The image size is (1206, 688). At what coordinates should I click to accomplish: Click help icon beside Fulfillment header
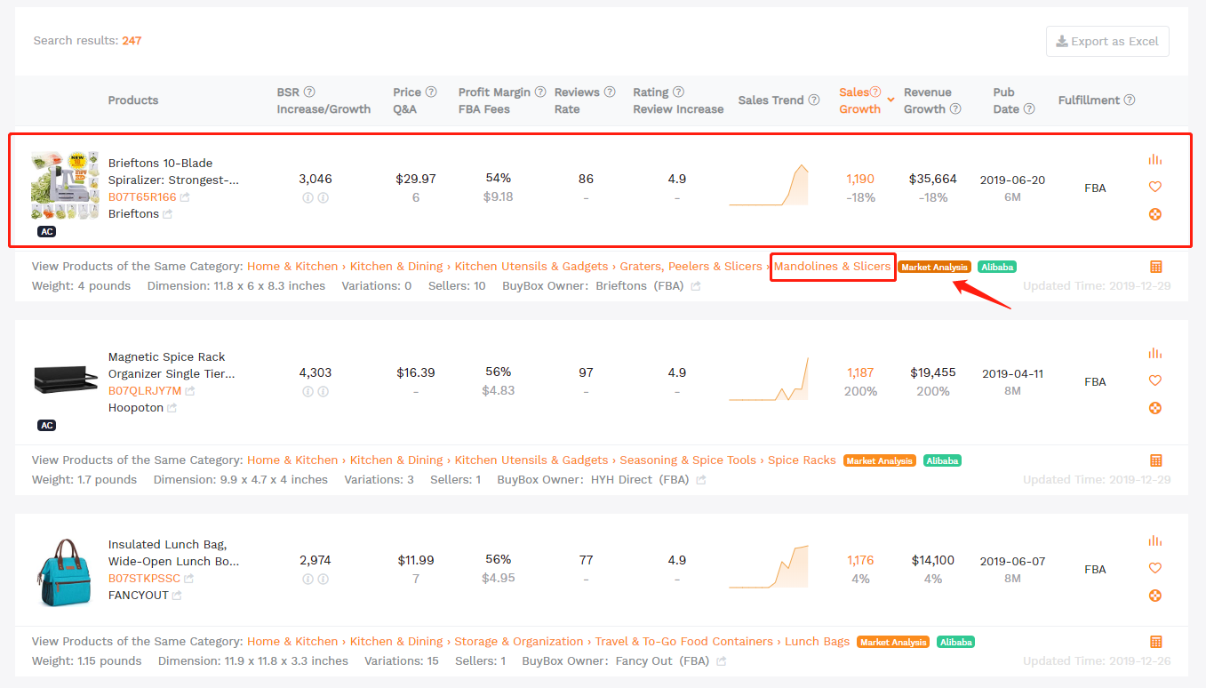pyautogui.click(x=1129, y=100)
